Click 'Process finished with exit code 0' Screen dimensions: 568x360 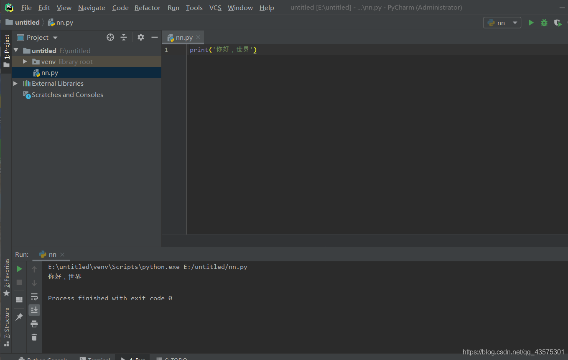point(110,298)
